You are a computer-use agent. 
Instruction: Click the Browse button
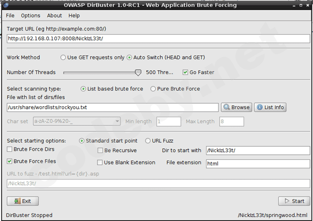coord(237,107)
